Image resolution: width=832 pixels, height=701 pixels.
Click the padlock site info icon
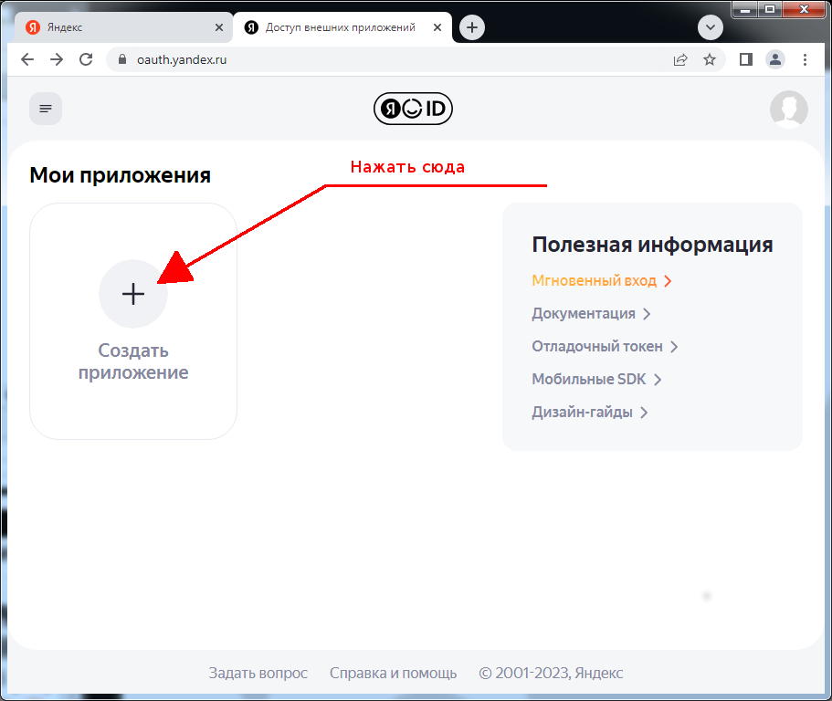122,59
